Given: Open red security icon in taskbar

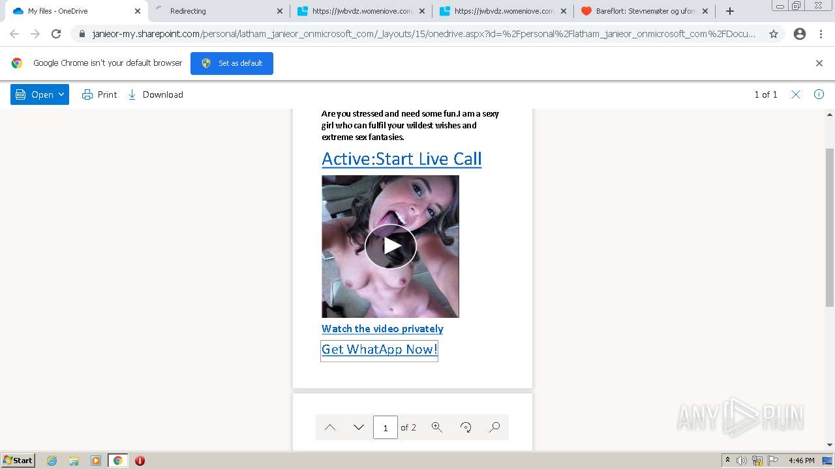Looking at the screenshot, I should coord(140,461).
